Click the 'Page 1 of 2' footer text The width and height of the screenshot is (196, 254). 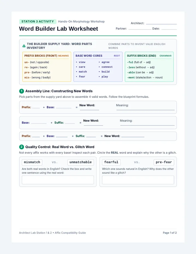170,233
